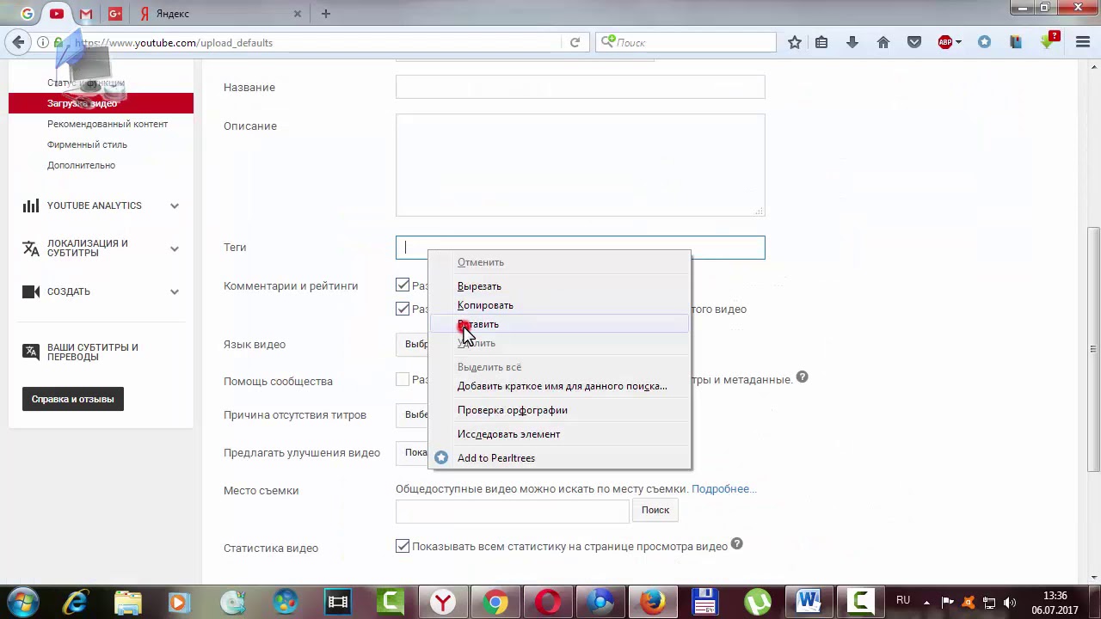
Task: Bookmark this page with the star icon
Action: (795, 42)
